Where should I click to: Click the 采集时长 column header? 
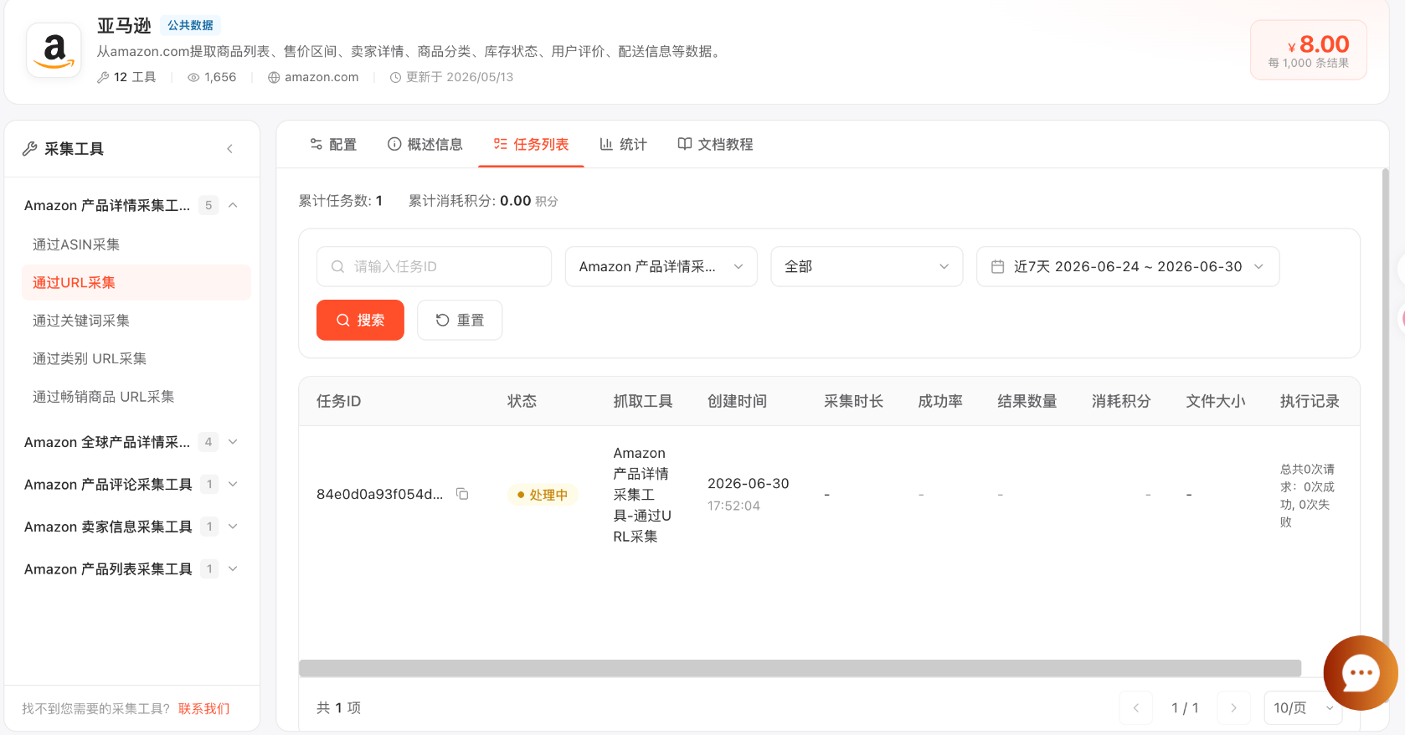853,401
